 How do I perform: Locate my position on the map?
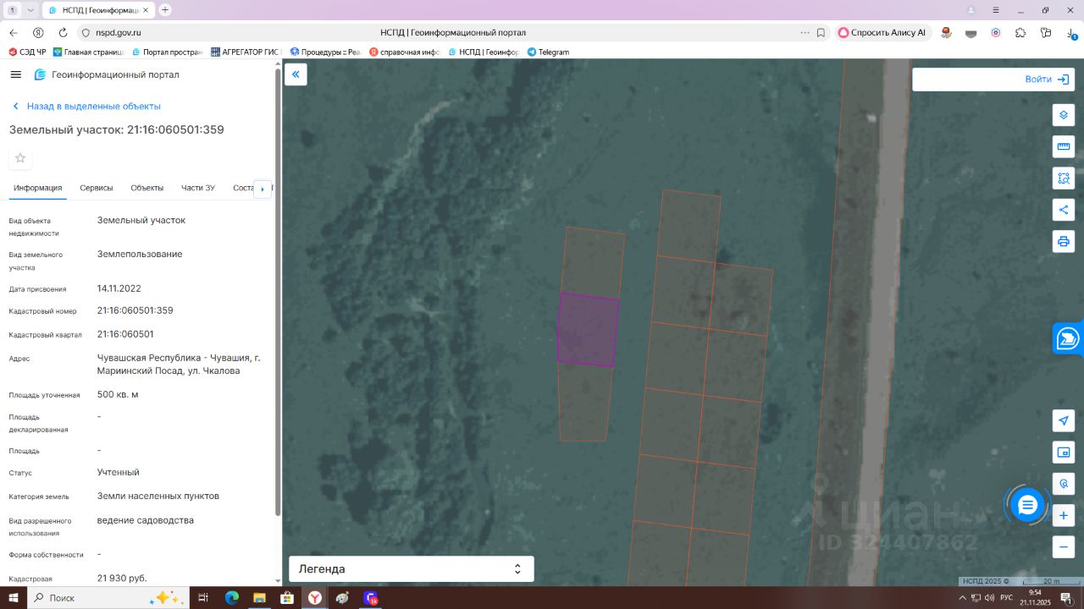click(1064, 420)
